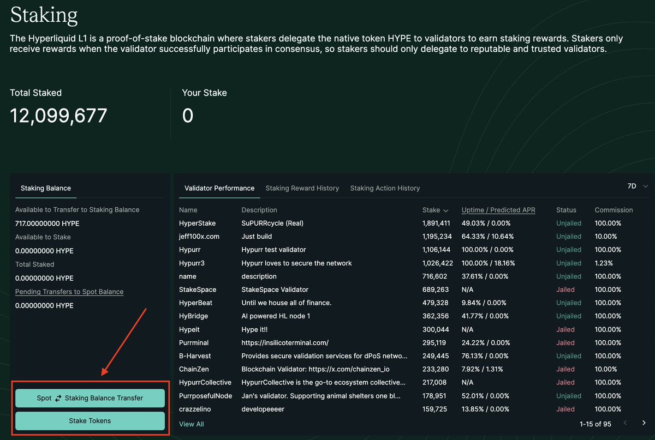Select the Validator Performance tab
Screen dimensions: 655x440
[219, 188]
